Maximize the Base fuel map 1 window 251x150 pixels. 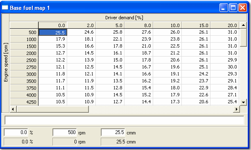233,7
